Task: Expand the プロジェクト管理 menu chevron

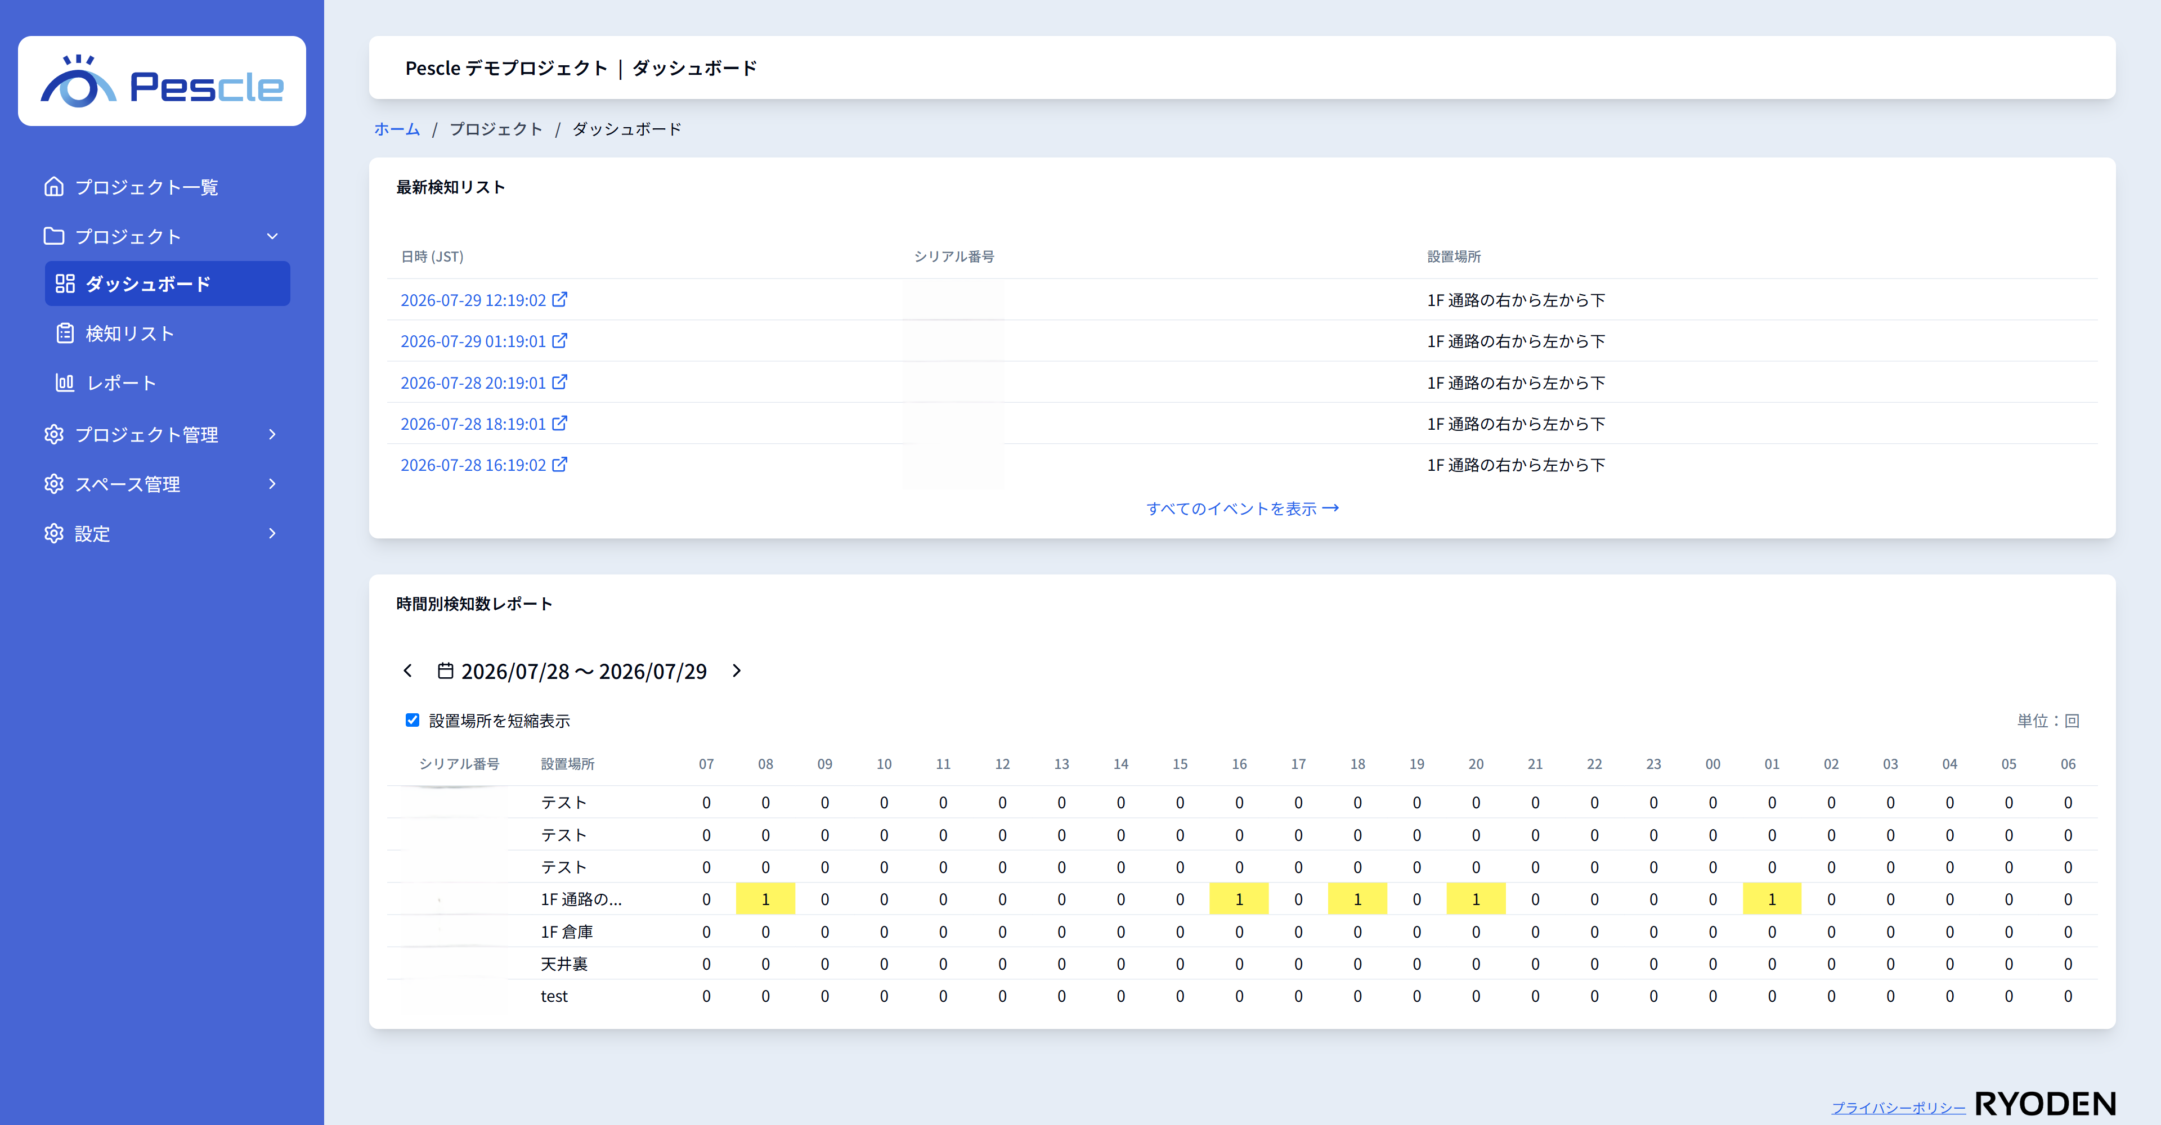Action: (x=272, y=434)
